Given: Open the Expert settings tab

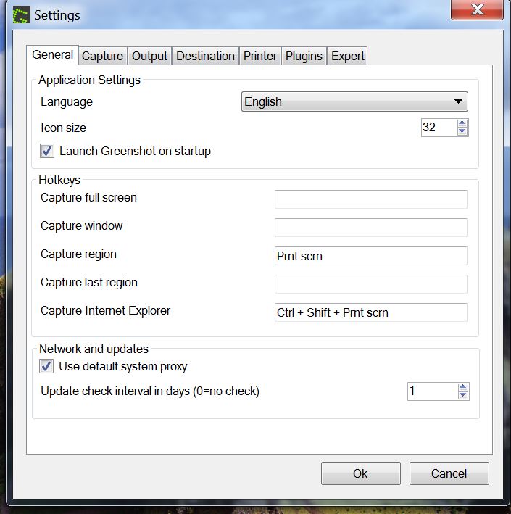Looking at the screenshot, I should tap(348, 56).
